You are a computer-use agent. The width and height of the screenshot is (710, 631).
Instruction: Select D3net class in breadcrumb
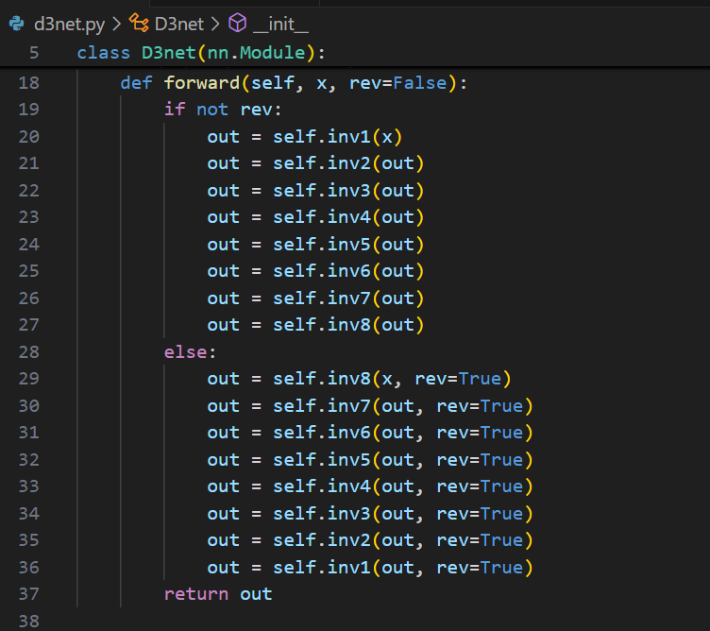click(x=179, y=24)
